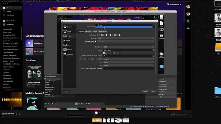Adjust the Keyframe Interval stepper arrows
Image resolution: width=221 pixels, height=124 pixels.
click(153, 56)
